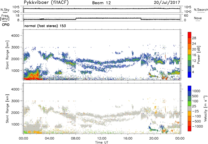Click the gray -25 to 25 Velocity swatch
208x144 pixels.
190,108
